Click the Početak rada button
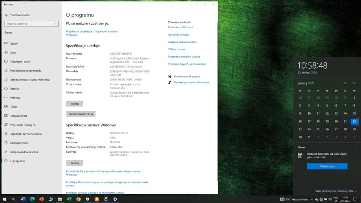The image size is (361, 203). click(x=327, y=166)
